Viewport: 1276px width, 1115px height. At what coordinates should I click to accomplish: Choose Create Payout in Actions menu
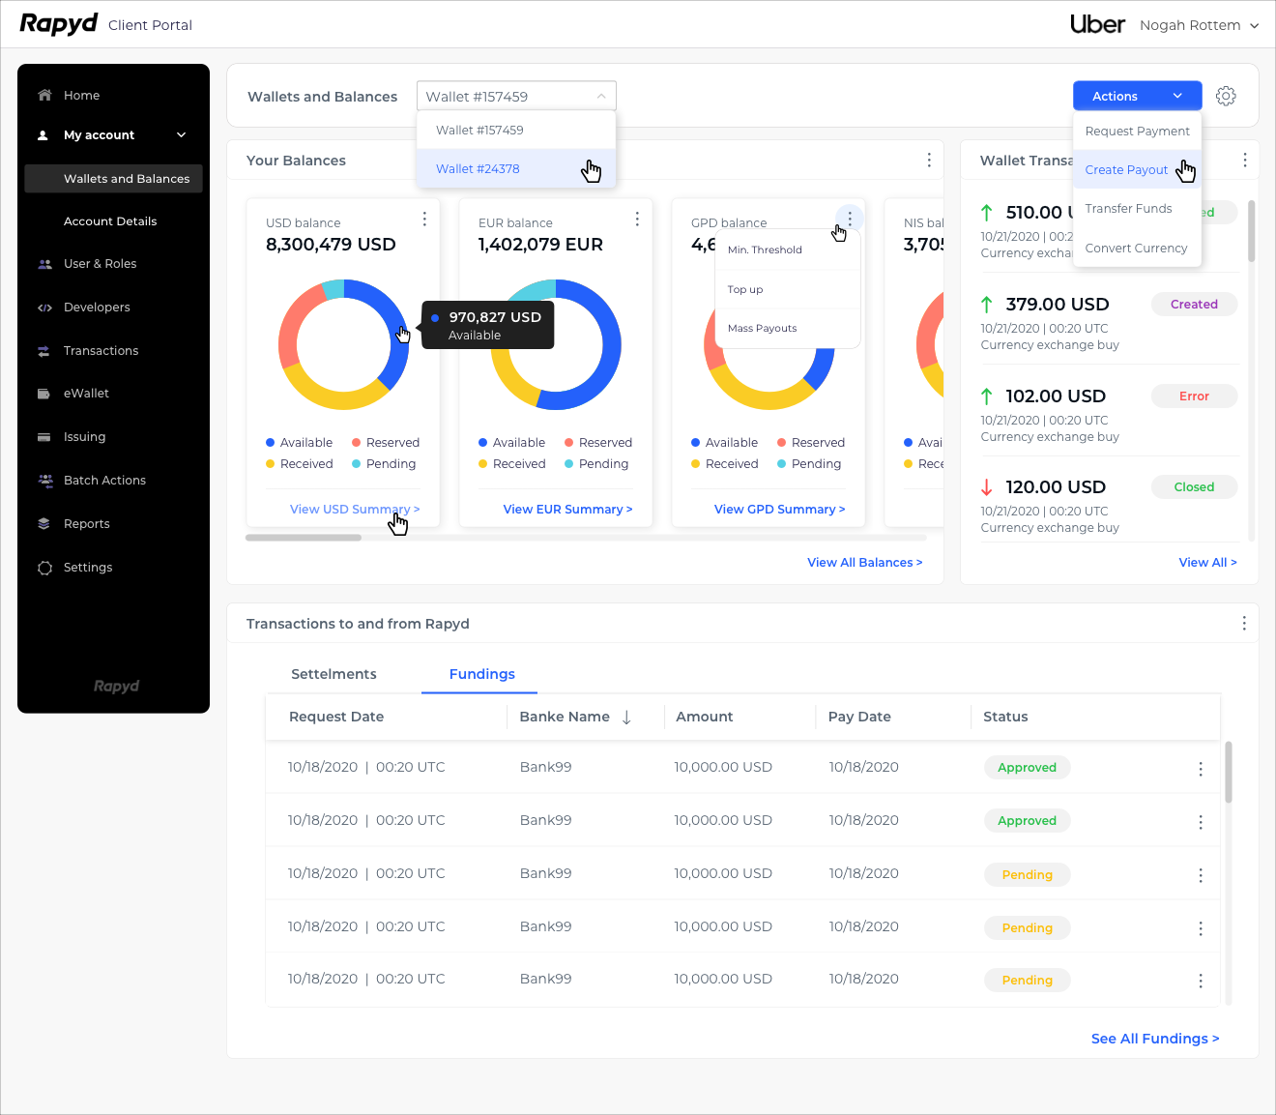[x=1126, y=170]
